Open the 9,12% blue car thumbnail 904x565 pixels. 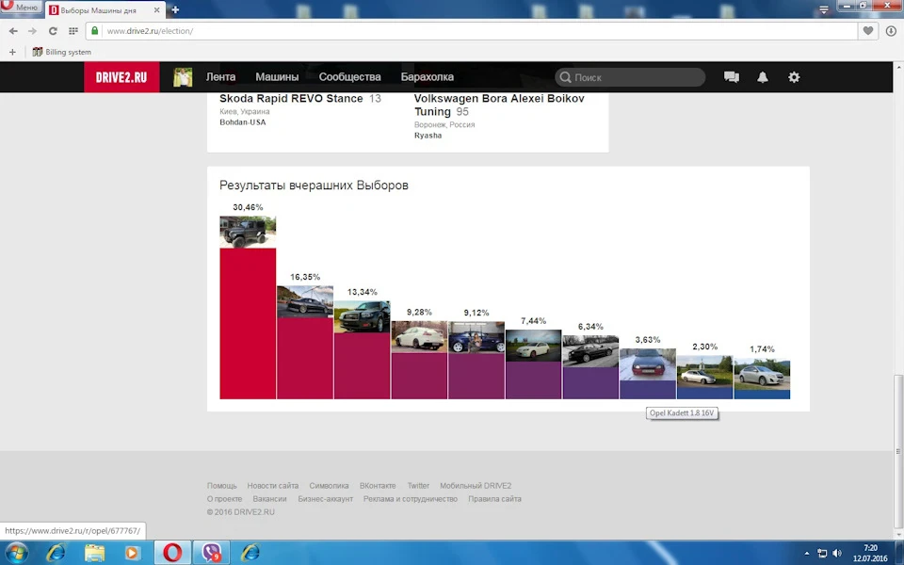coord(476,337)
